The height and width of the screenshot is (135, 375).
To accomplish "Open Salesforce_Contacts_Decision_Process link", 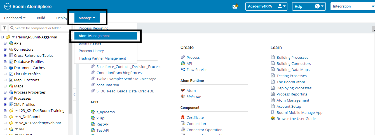I will [x=129, y=67].
